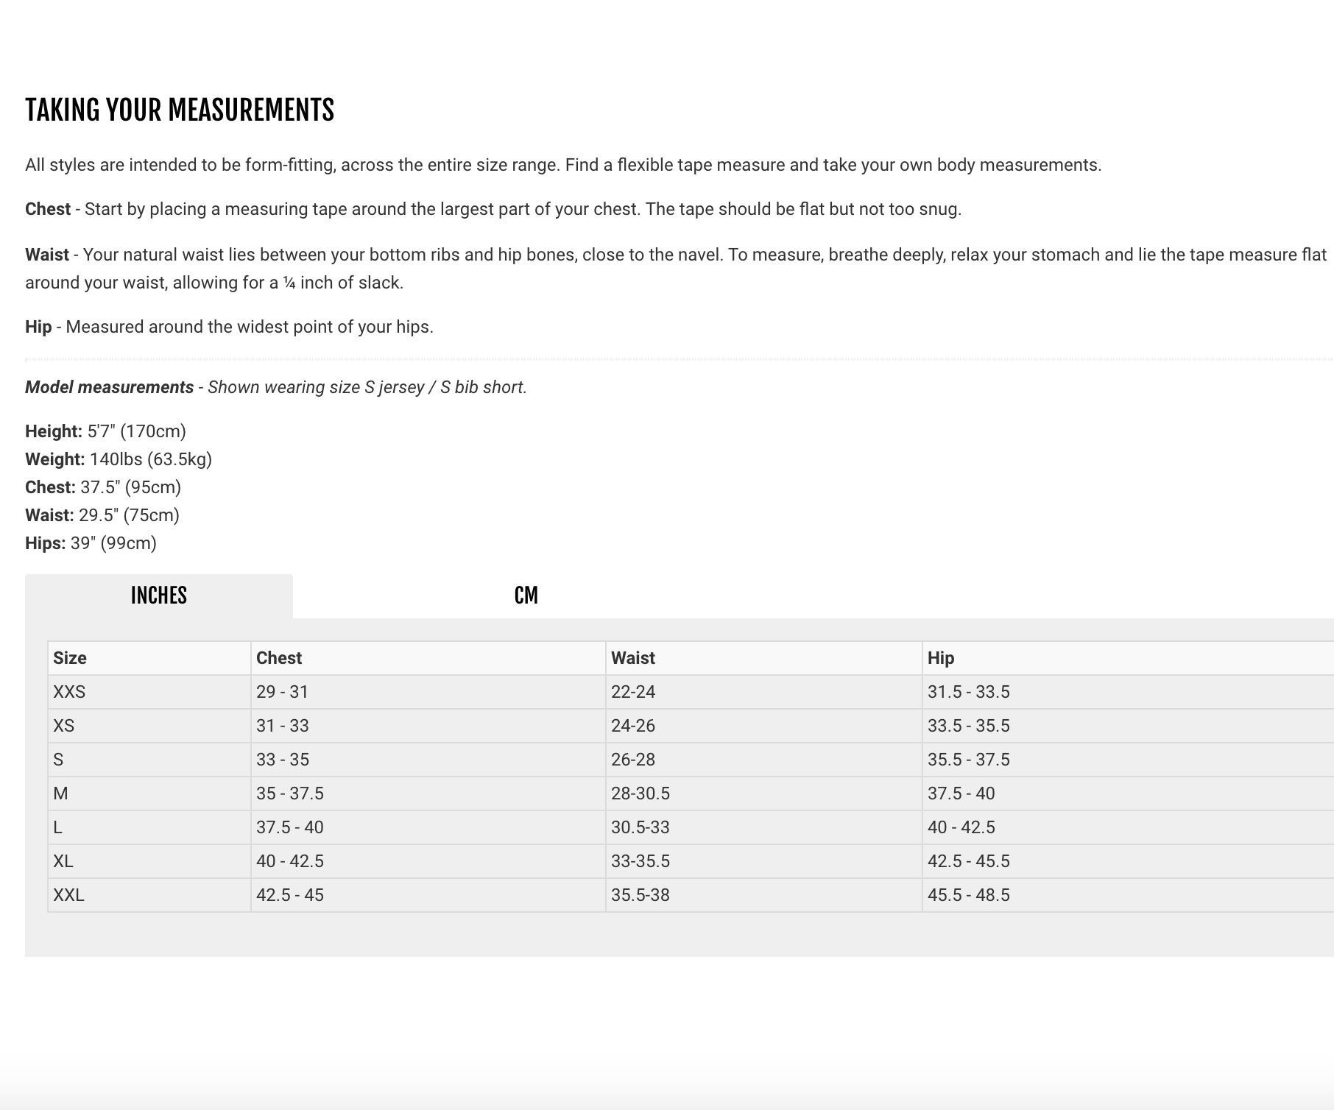Click the Hip column header

point(941,658)
